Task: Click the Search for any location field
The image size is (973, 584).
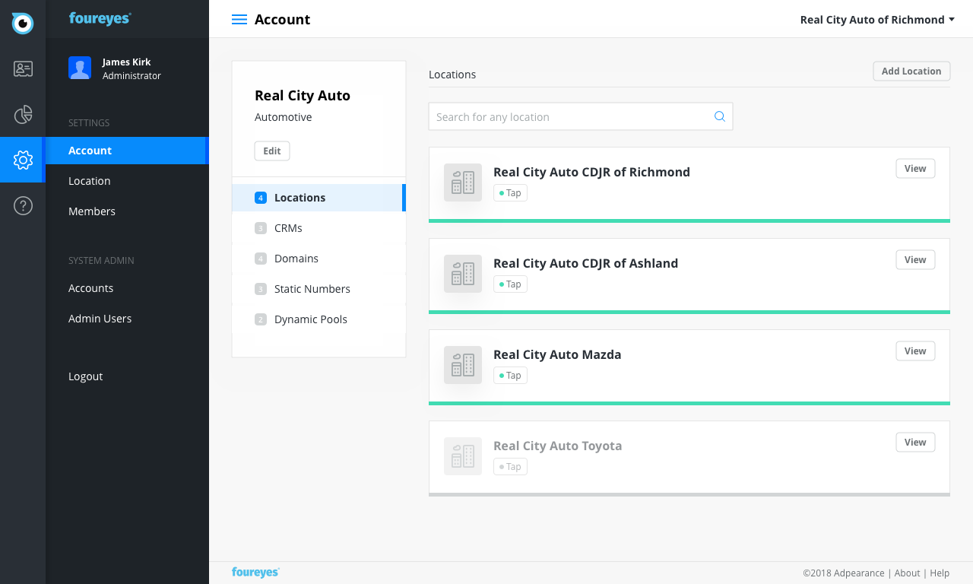Action: click(x=581, y=116)
